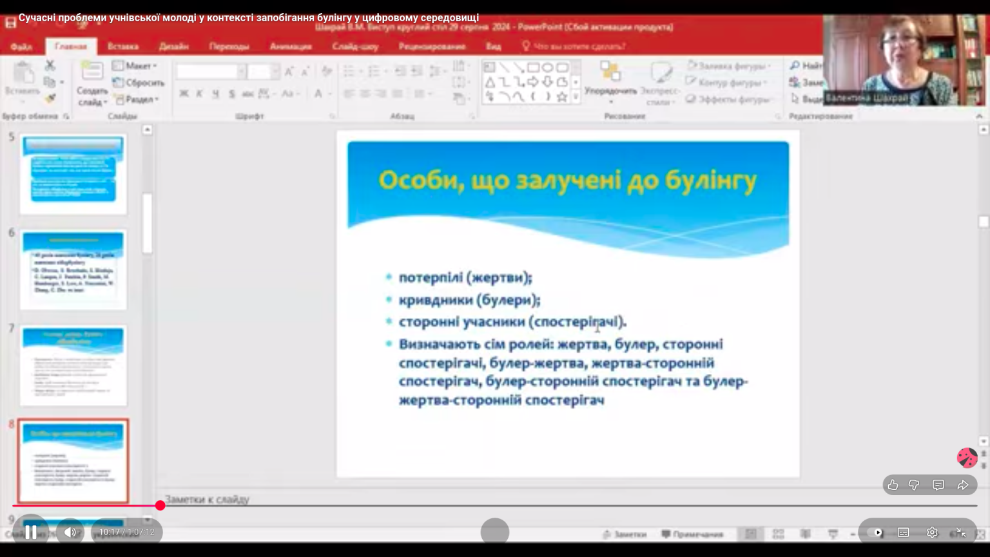Toggle subtitles captions button
The image size is (990, 557).
coord(904,533)
